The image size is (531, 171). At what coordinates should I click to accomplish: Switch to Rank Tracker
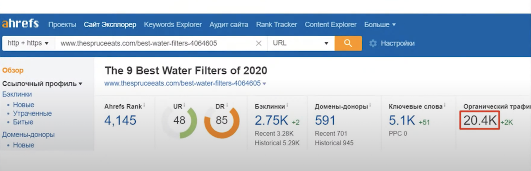click(277, 24)
